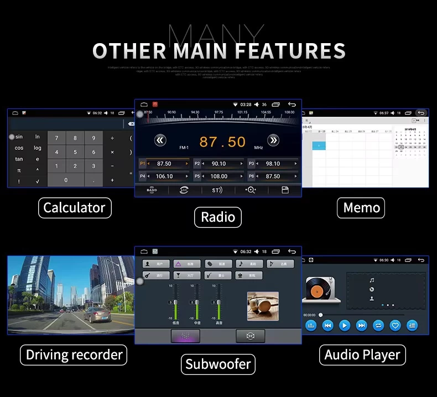Viewport: 437px width, 397px height.
Task: Step P2 preset 90.10 up with right arrow
Action: (241, 164)
